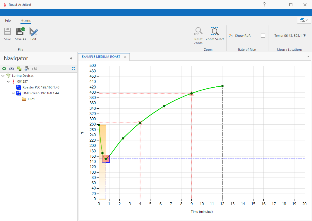Screen dimensions: 312x221
Task: Open the Edit pencil tool
Action: [33, 32]
